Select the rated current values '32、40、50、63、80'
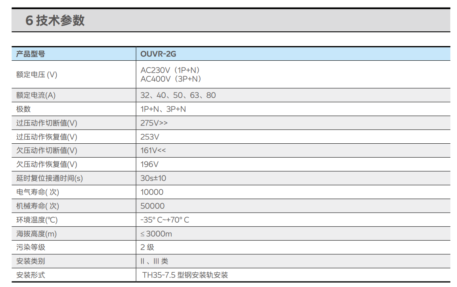457x287 pixels. [178, 95]
